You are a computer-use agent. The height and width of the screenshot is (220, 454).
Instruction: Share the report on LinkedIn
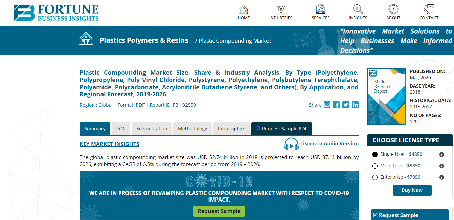355,105
